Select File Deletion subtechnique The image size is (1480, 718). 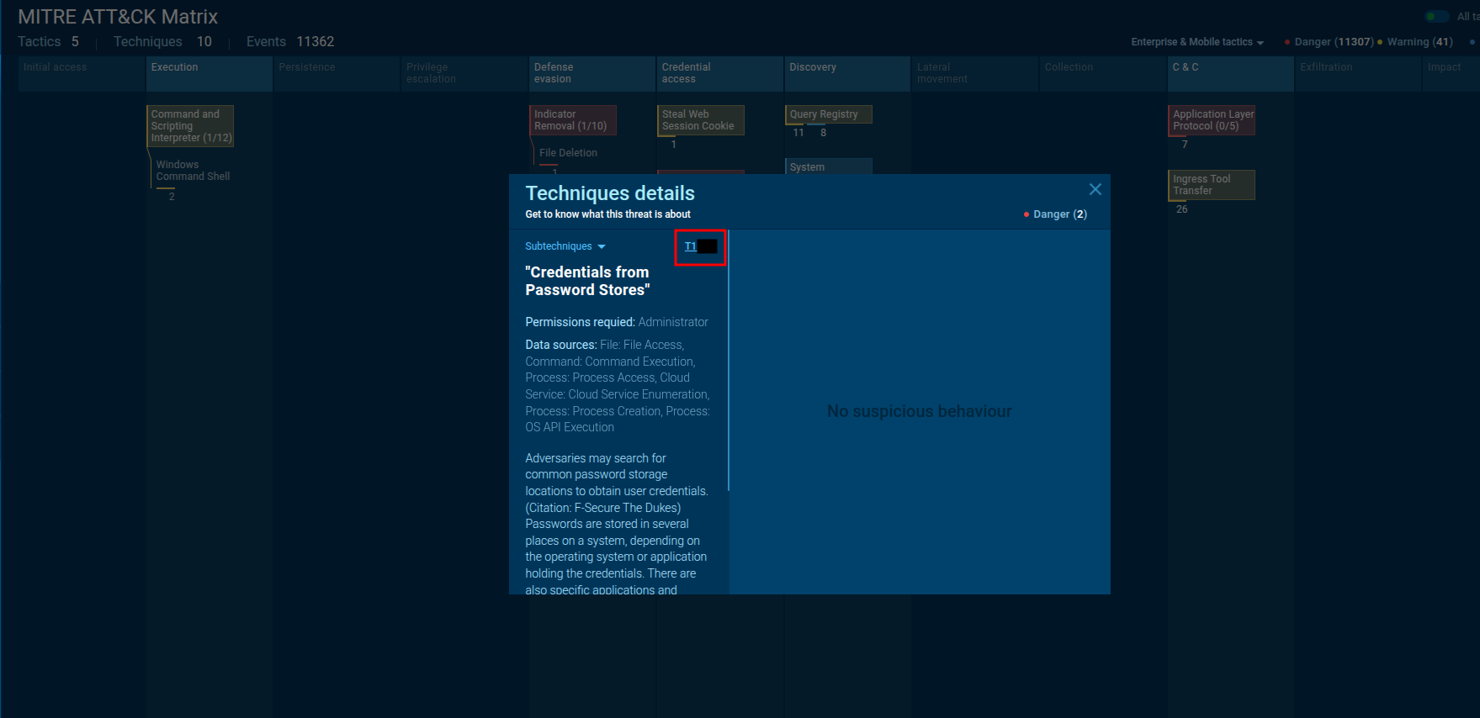click(568, 153)
